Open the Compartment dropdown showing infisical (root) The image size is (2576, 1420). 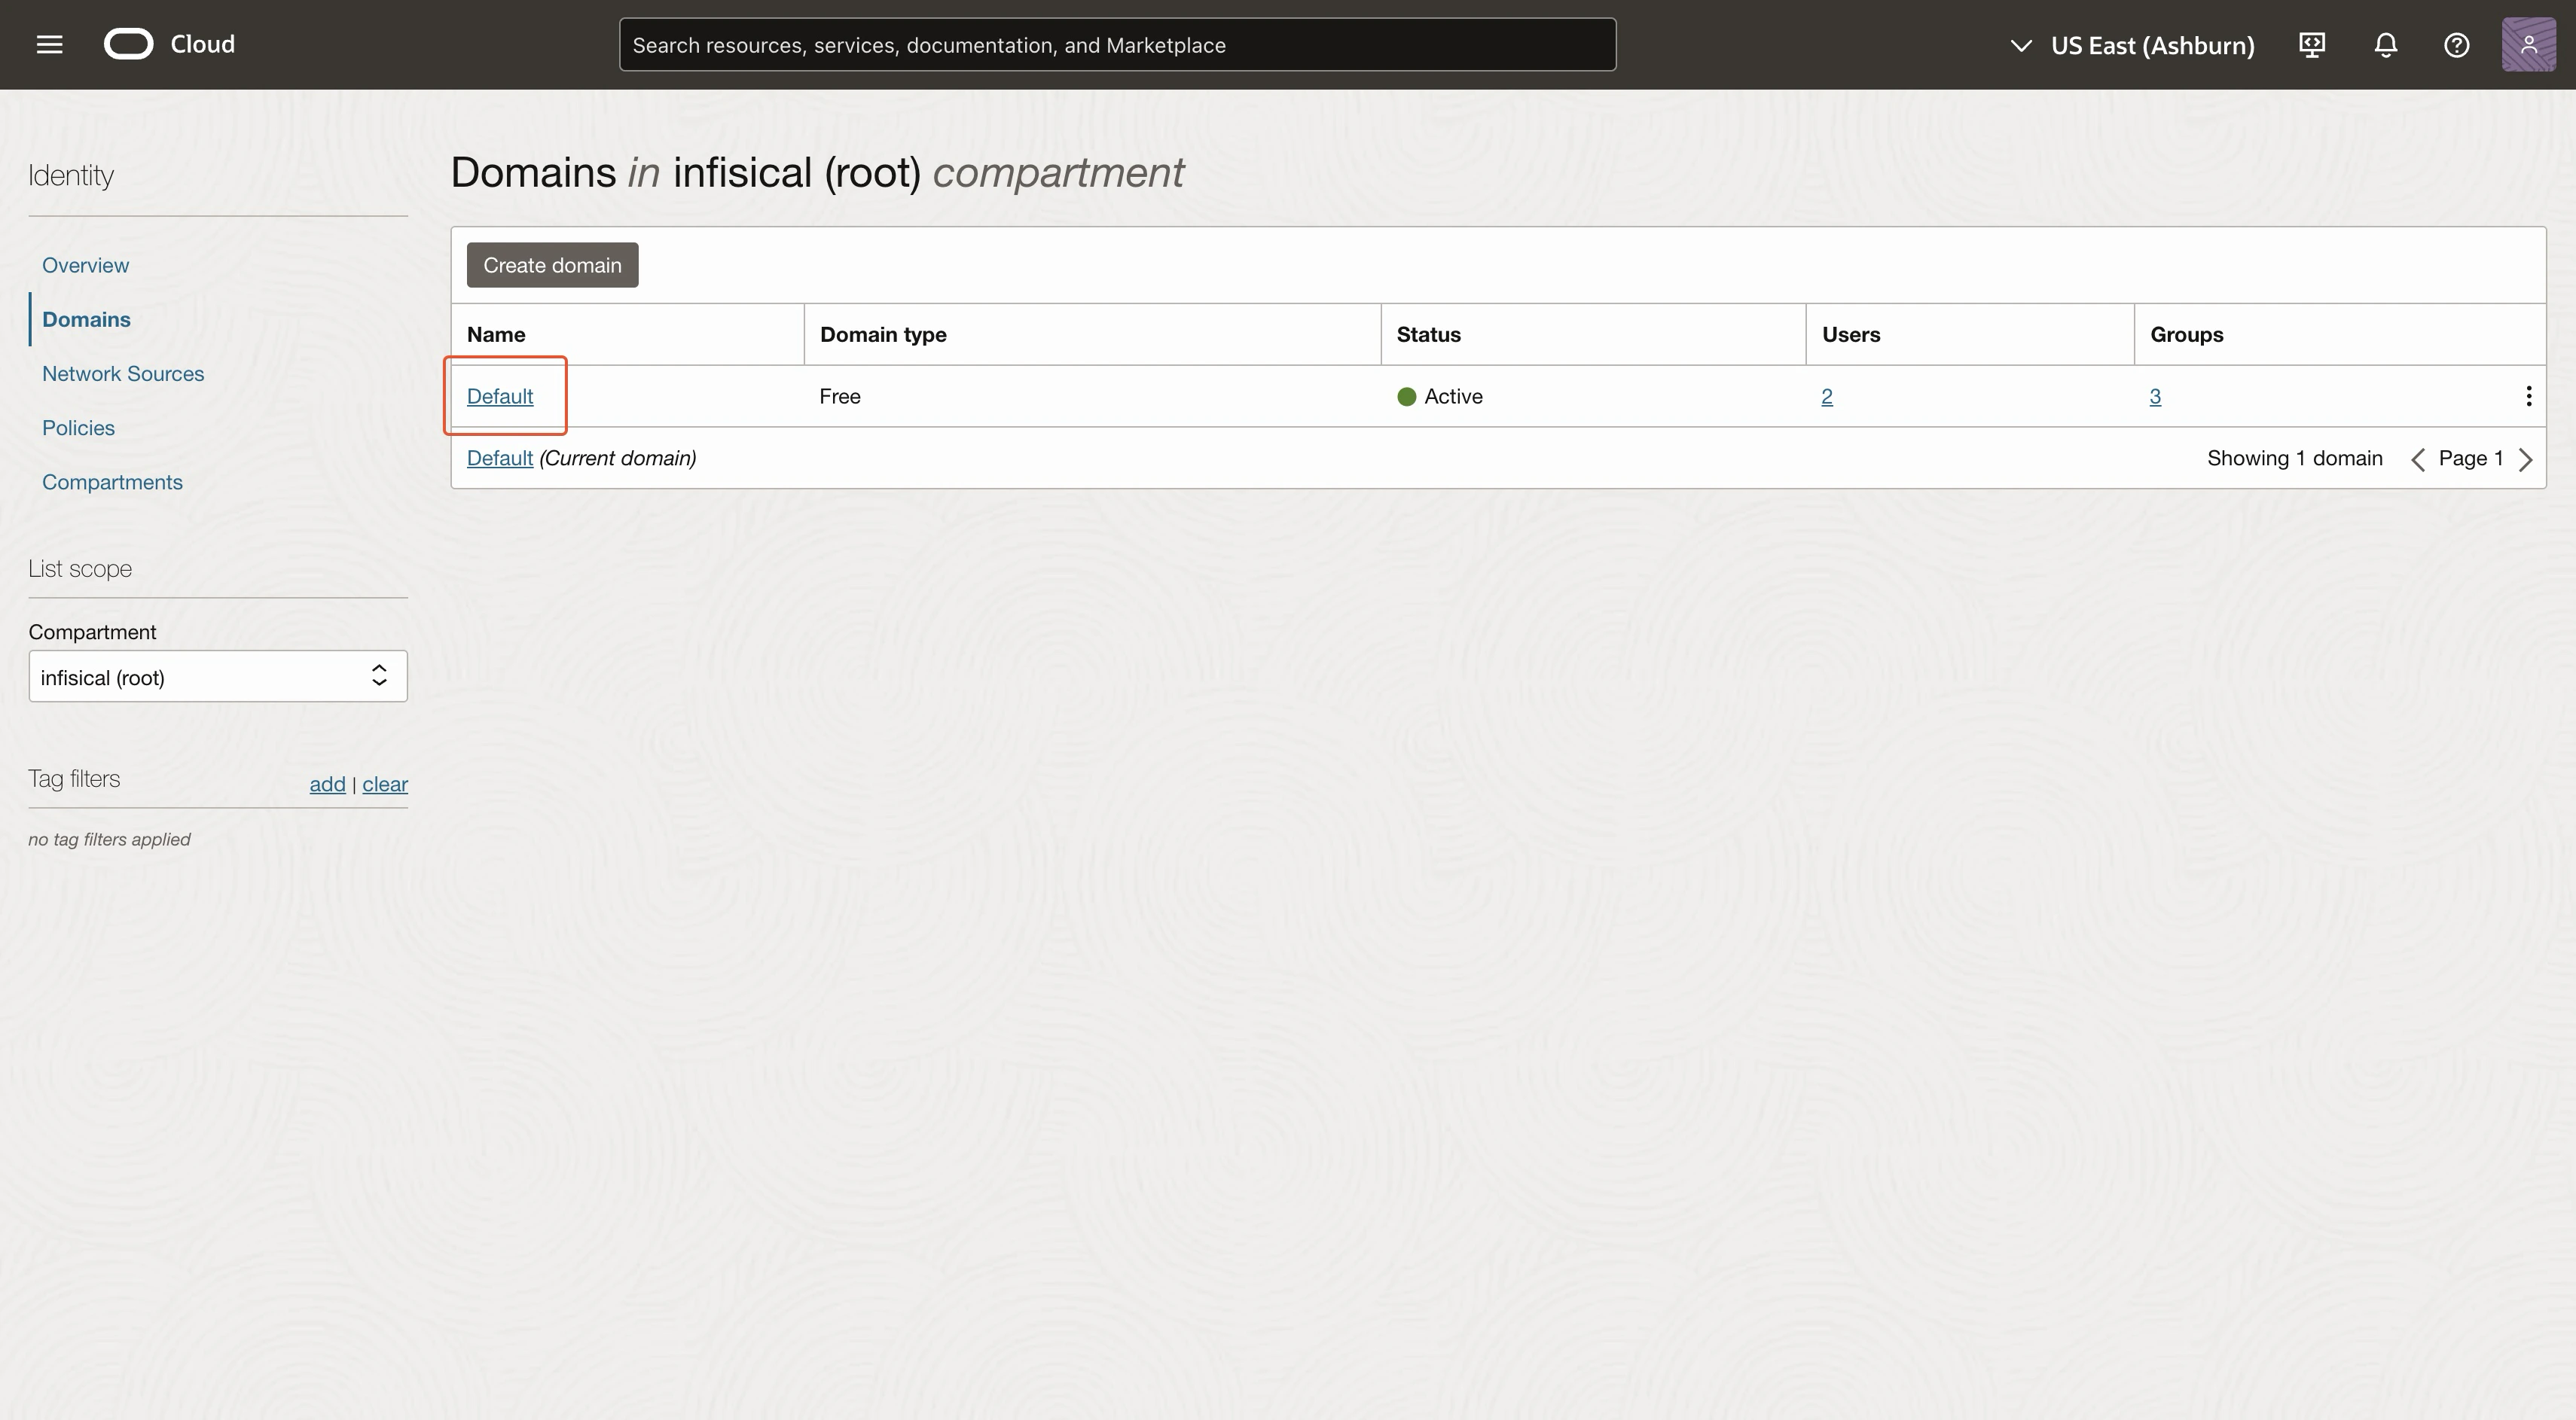coord(218,677)
